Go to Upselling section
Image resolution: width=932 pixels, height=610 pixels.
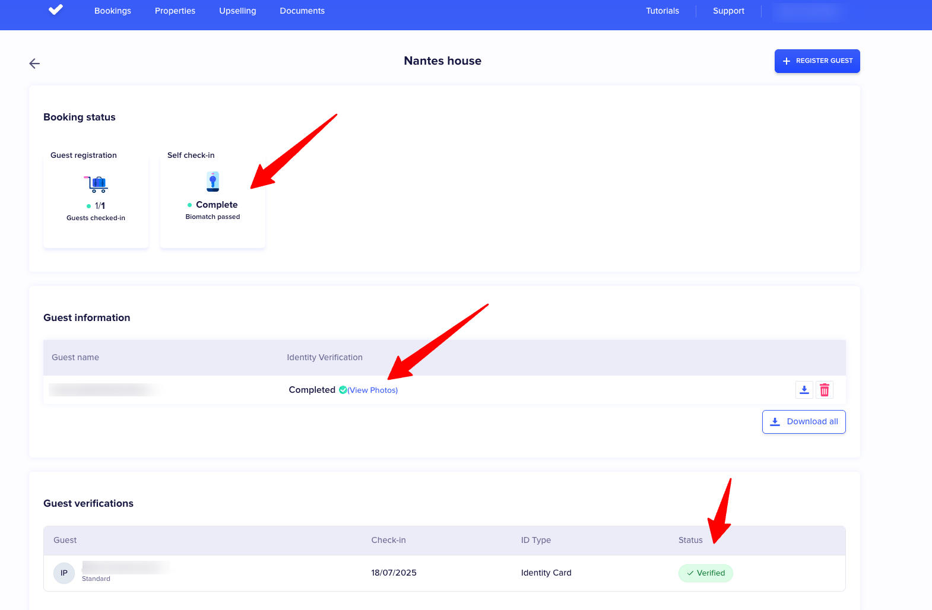[237, 11]
